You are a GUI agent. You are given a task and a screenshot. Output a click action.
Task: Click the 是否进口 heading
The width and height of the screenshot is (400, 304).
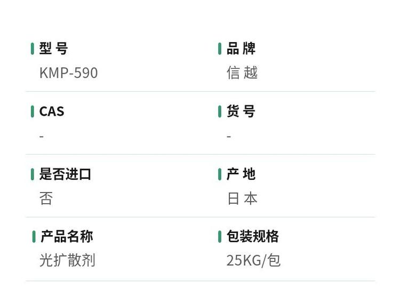(x=65, y=174)
